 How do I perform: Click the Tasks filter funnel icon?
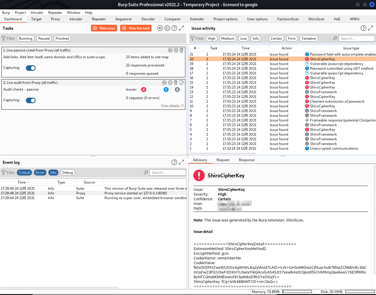click(4, 38)
